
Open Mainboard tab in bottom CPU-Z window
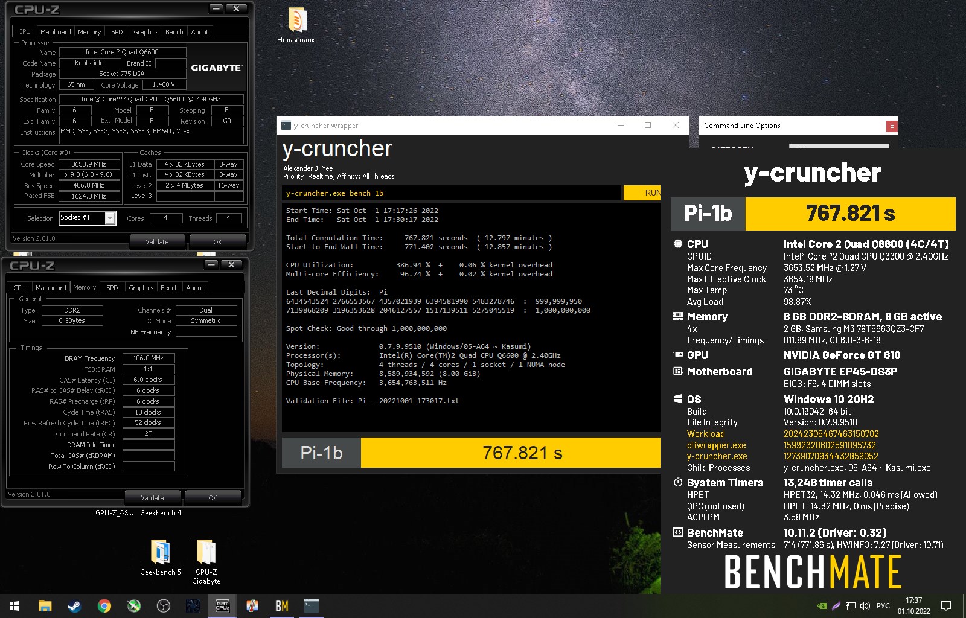pos(51,288)
